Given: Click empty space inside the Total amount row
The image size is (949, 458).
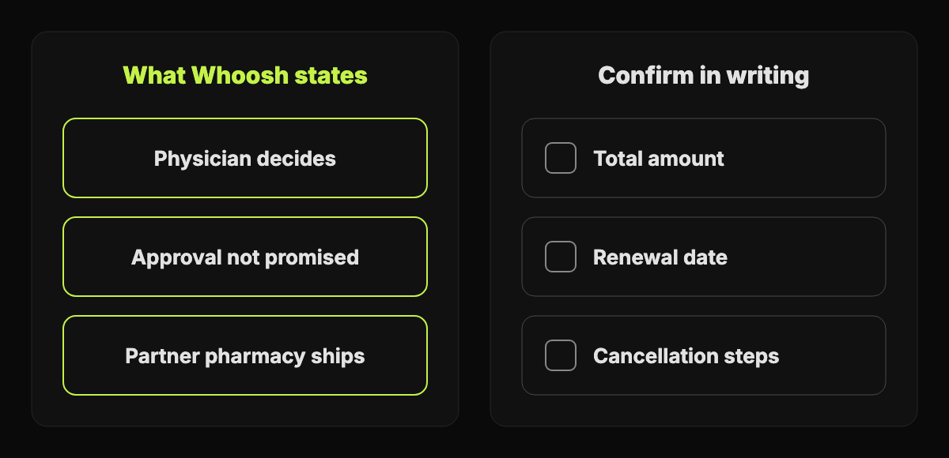Looking at the screenshot, I should pyautogui.click(x=807, y=158).
